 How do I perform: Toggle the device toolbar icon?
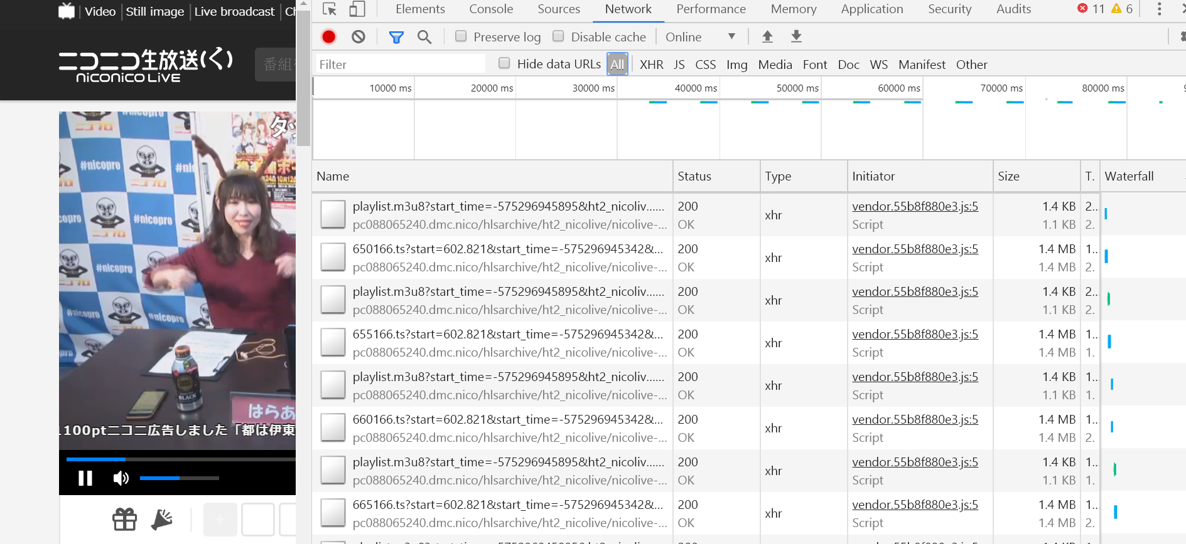pos(357,9)
